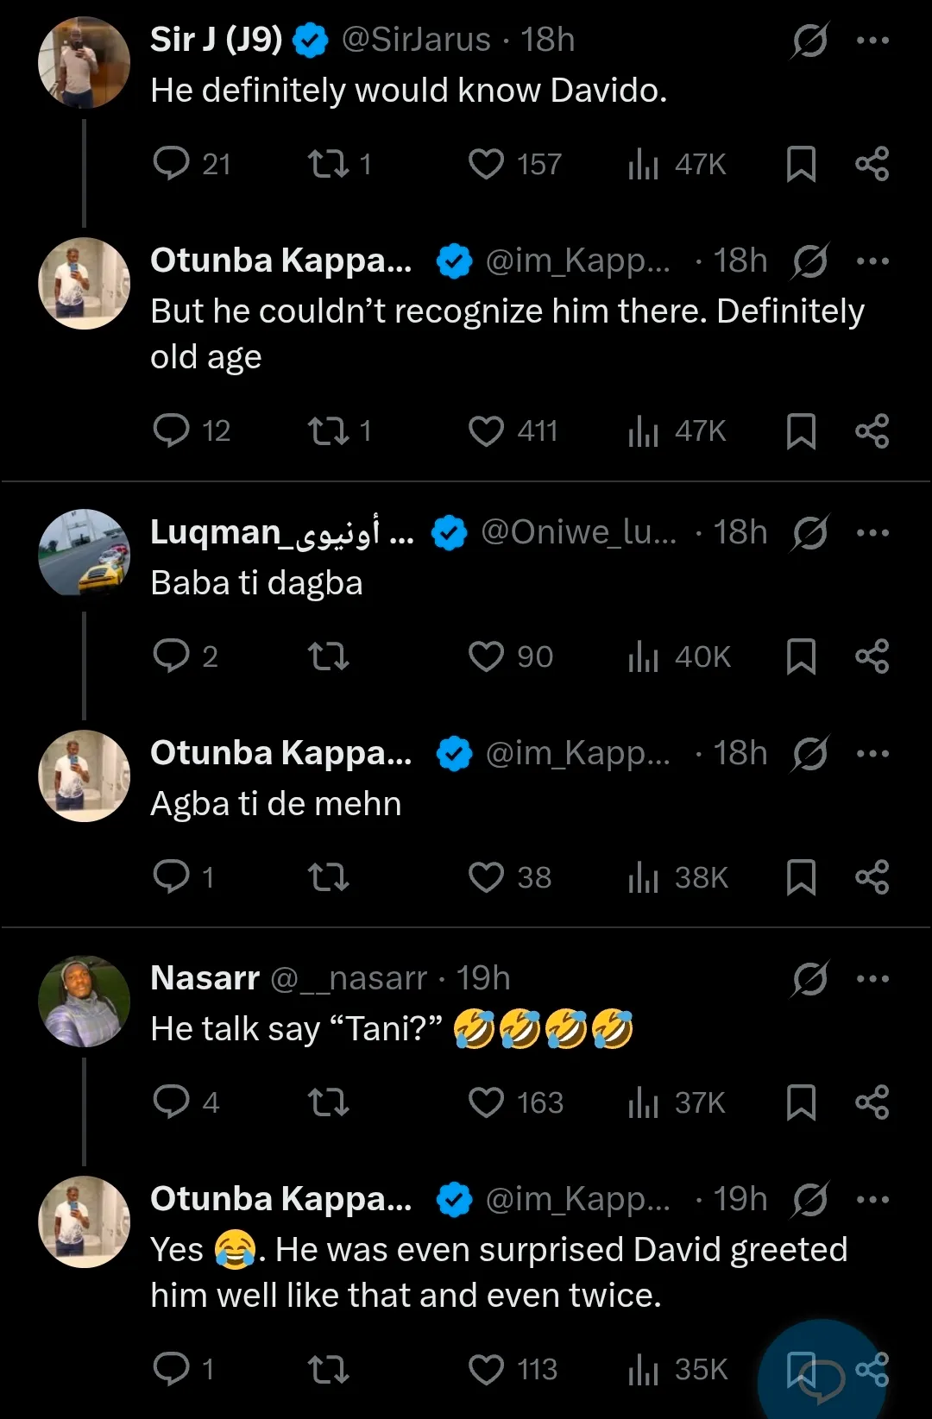Open more options menu on Sir J's tweet

click(x=872, y=40)
